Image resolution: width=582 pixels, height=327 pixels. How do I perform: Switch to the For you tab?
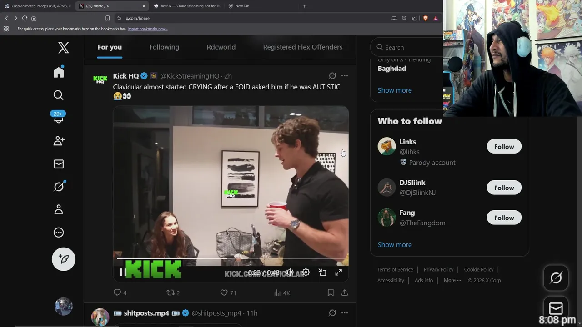pos(110,47)
